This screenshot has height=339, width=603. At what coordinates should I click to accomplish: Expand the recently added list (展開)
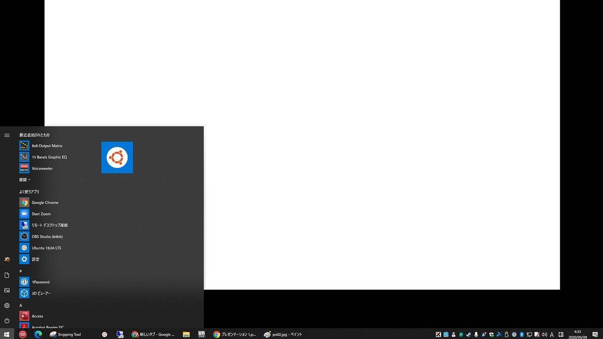25,180
